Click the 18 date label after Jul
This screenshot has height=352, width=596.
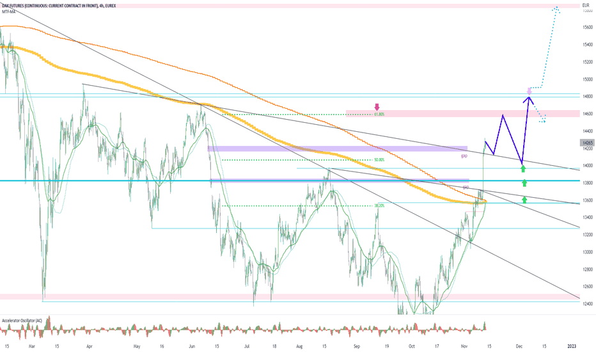(x=274, y=346)
